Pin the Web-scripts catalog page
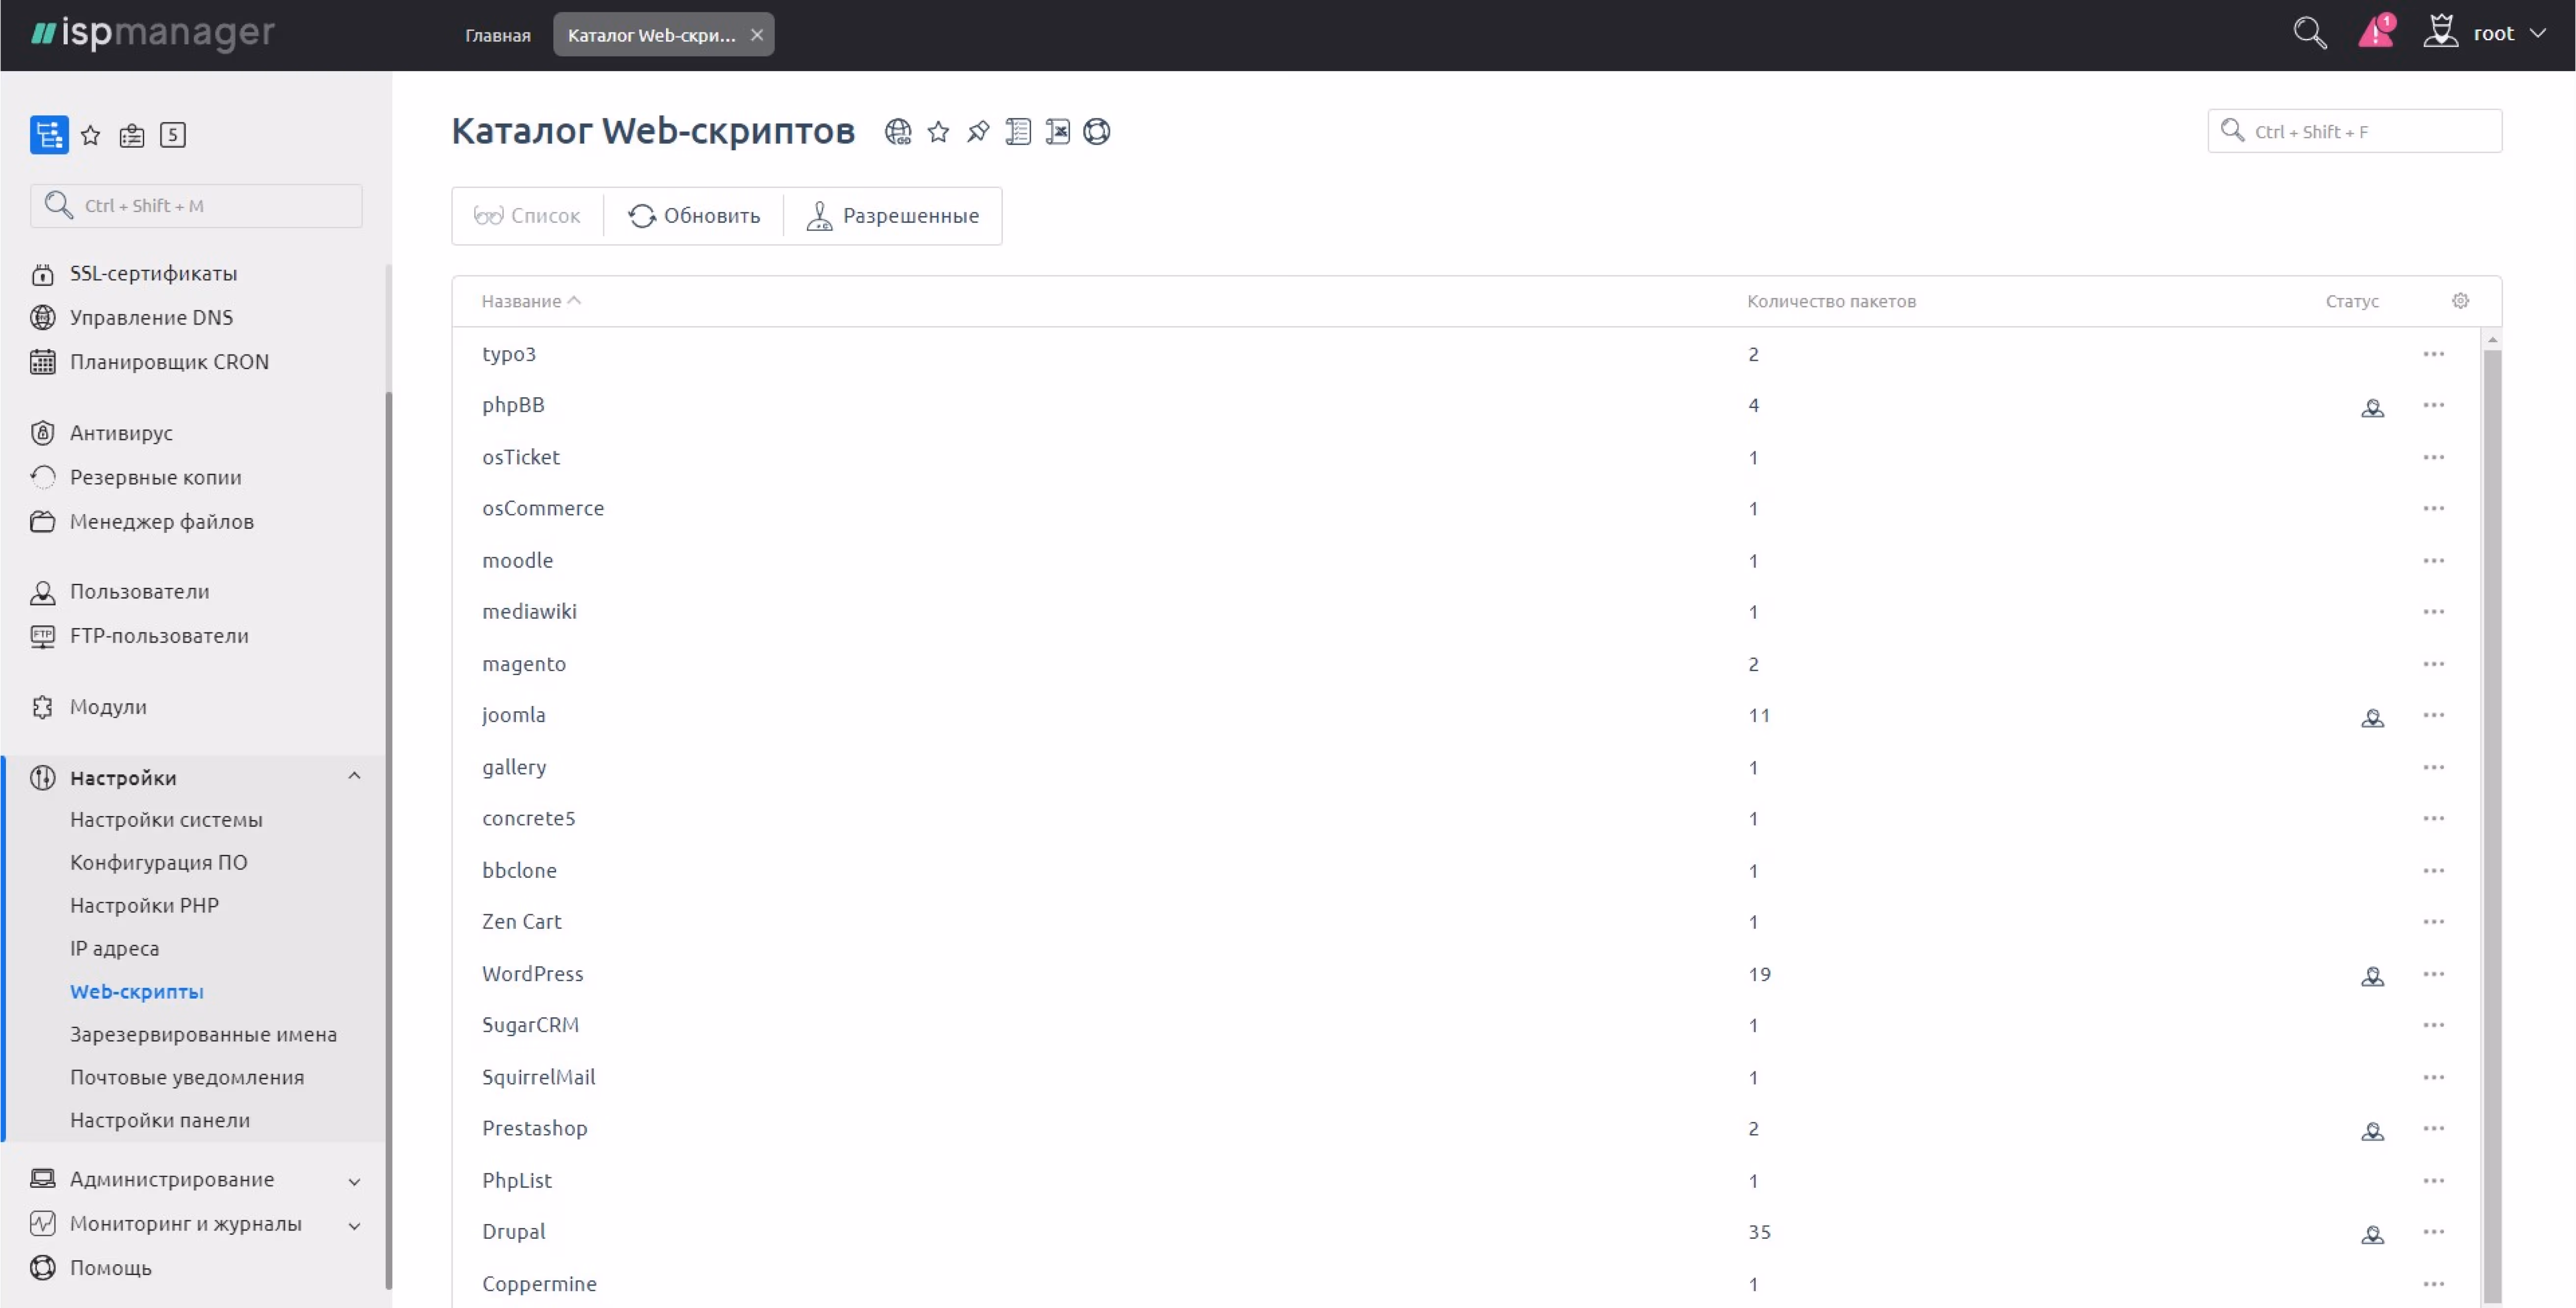 click(x=978, y=131)
